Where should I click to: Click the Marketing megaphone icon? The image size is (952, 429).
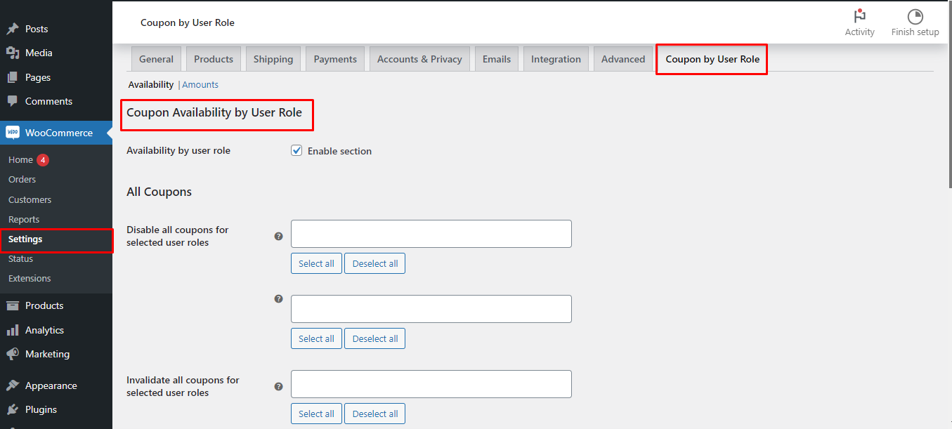pyautogui.click(x=13, y=354)
